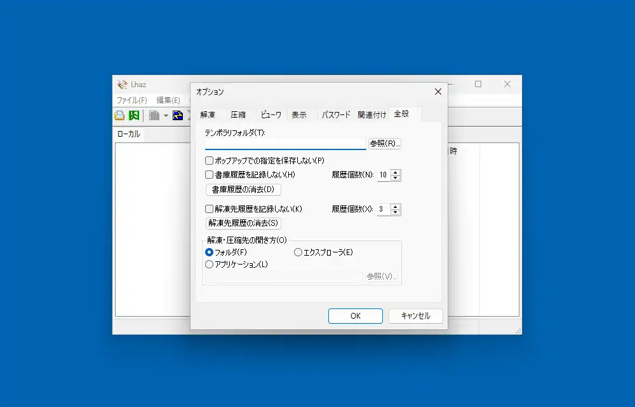Increase 履歴個数(N) with the up arrow
This screenshot has height=407, width=635.
(396, 172)
